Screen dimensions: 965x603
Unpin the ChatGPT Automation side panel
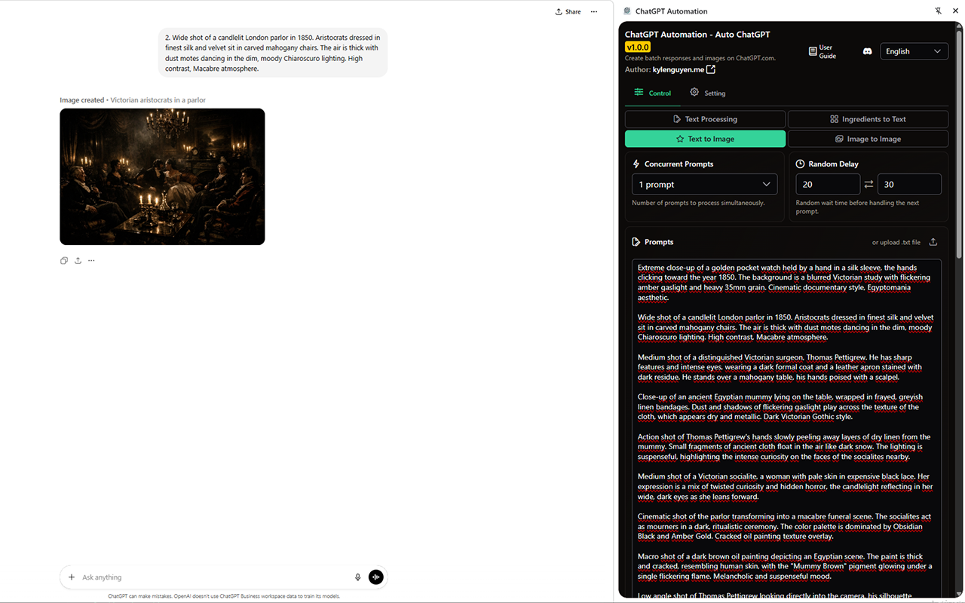[x=939, y=11]
